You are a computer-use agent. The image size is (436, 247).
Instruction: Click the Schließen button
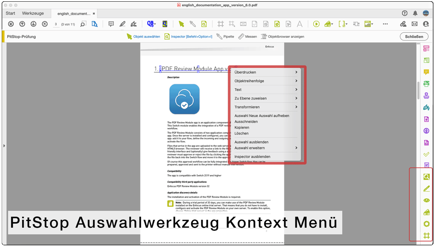[414, 37]
